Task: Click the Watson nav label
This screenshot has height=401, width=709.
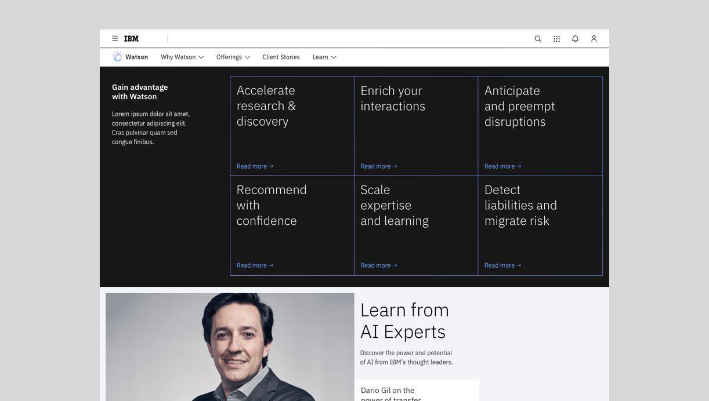Action: click(x=136, y=57)
